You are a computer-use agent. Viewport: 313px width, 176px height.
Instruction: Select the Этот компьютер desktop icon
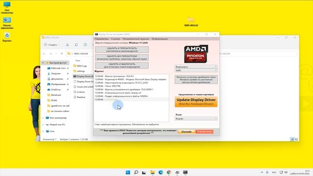point(7,8)
